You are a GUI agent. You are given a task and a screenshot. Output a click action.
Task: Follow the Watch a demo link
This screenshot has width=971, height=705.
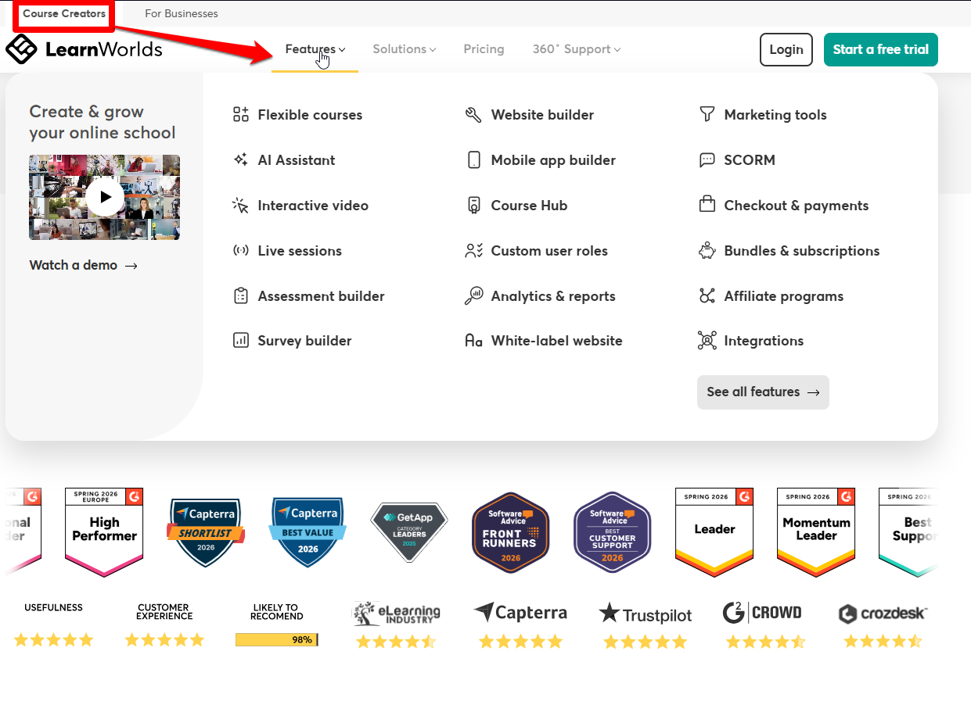(84, 265)
